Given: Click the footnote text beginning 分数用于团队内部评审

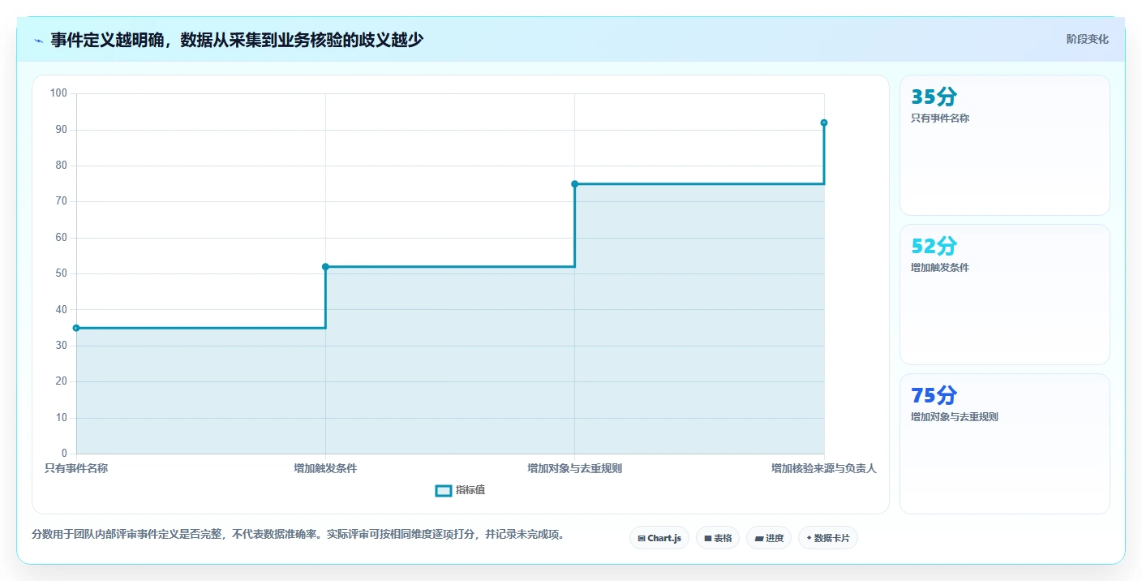Looking at the screenshot, I should (x=298, y=535).
